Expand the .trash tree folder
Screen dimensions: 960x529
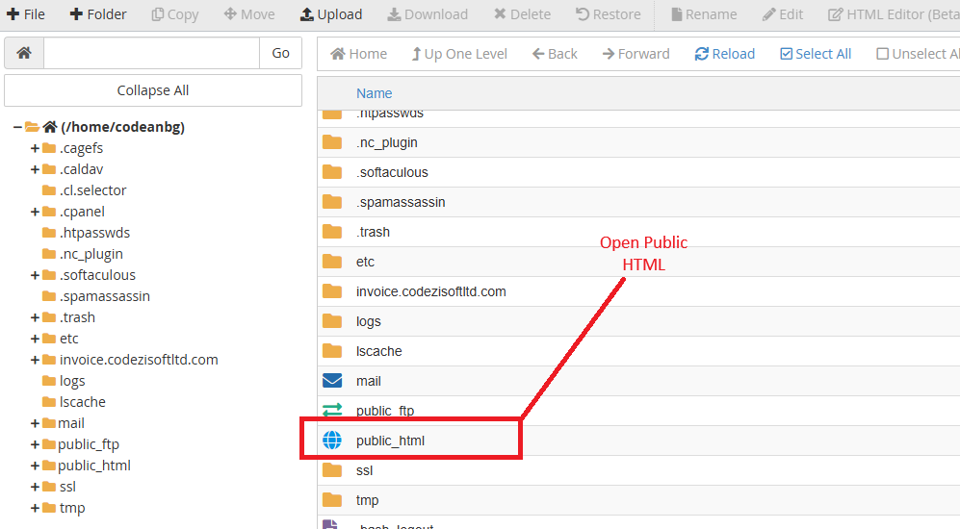click(35, 318)
